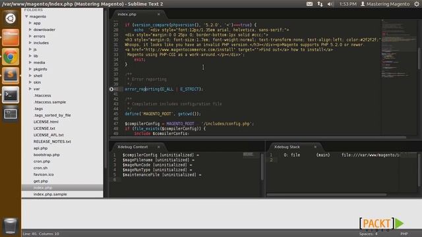The image size is (422, 237).
Task: Expand the media folder
Action: (30, 63)
